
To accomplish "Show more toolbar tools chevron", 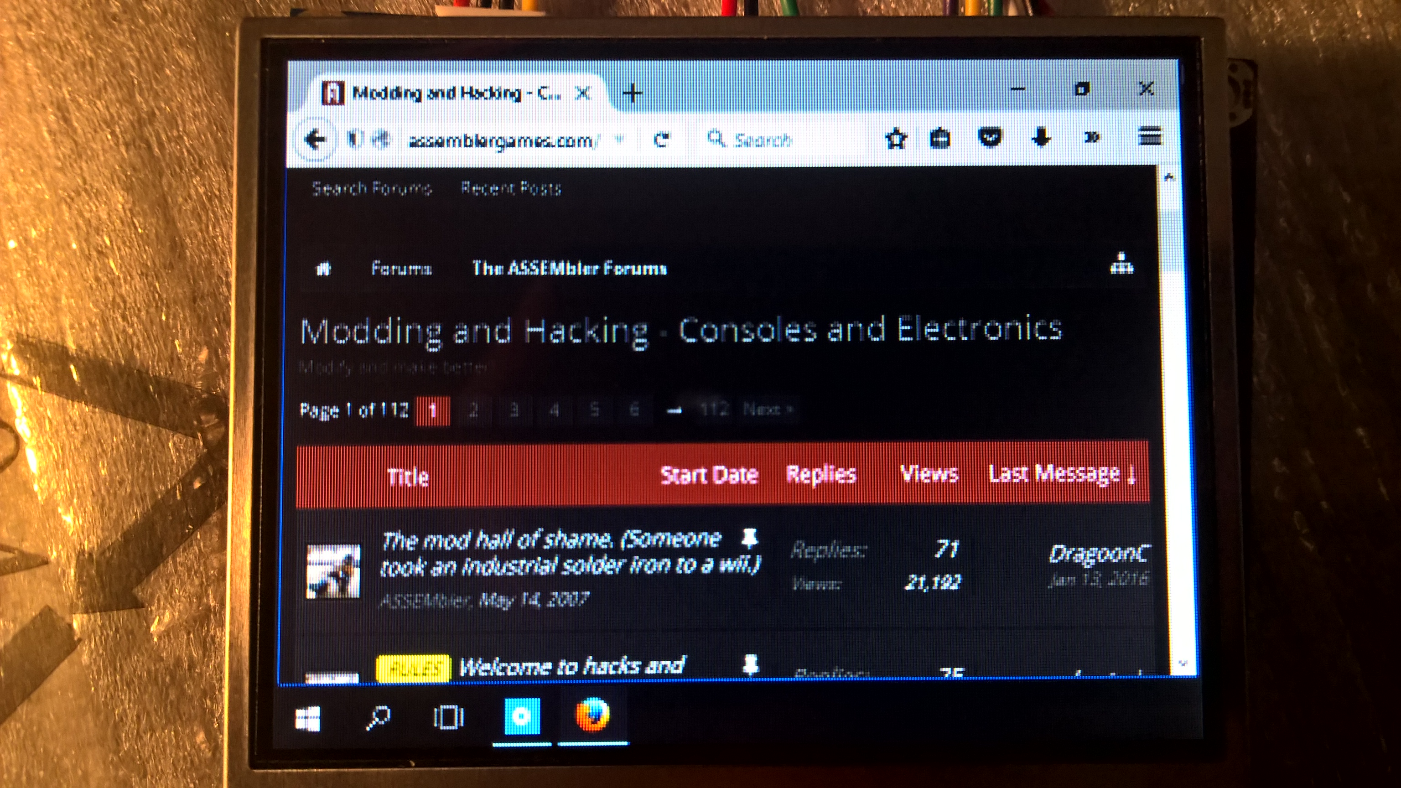I will click(1091, 136).
